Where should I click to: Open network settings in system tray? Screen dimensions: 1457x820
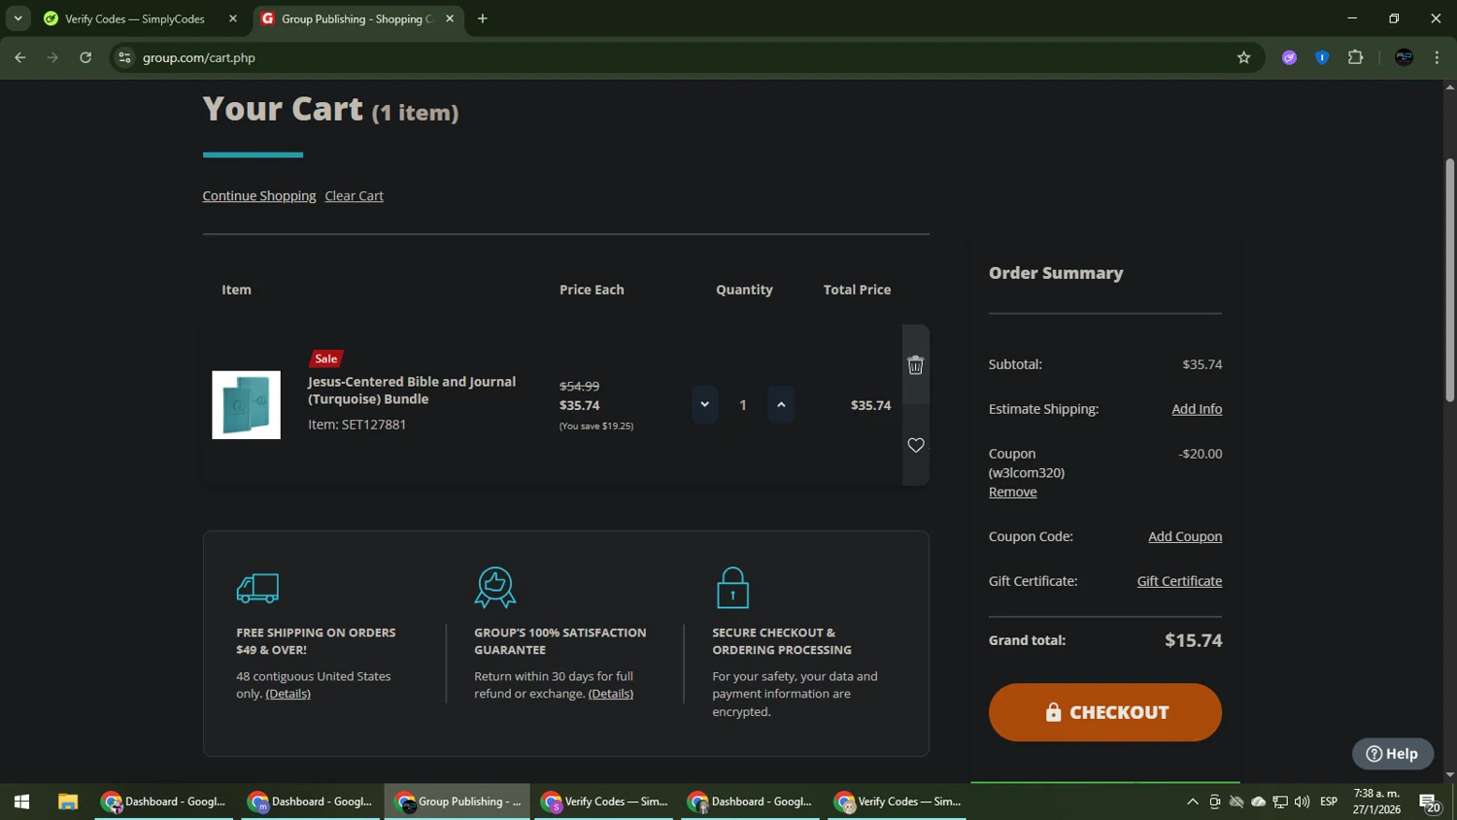(x=1280, y=802)
